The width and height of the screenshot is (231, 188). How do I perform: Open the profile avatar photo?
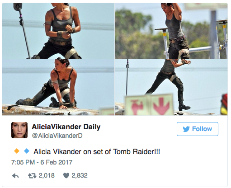click(19, 130)
